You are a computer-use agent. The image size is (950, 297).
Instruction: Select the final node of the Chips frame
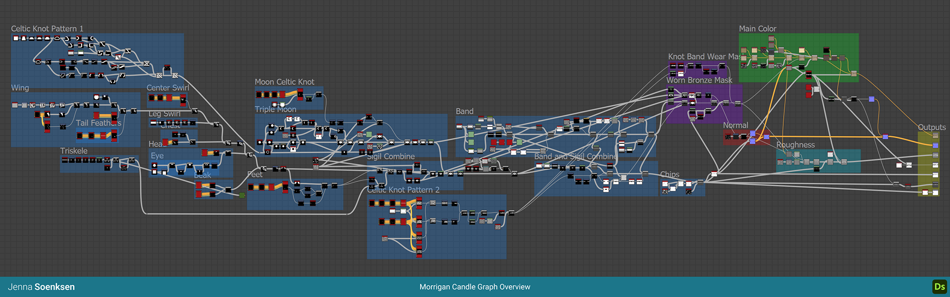click(700, 183)
